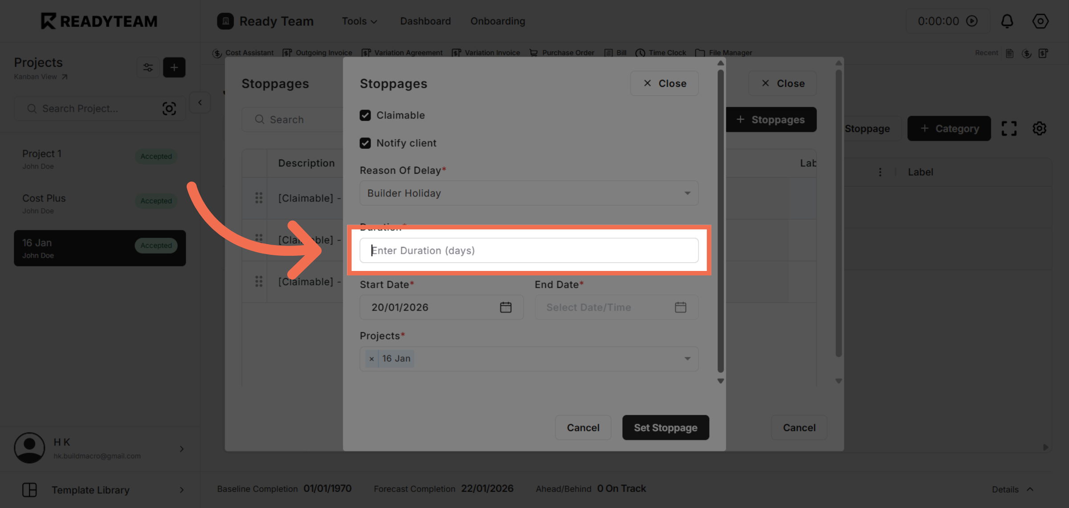
Task: Open the Outgoing Invoice tool
Action: [x=318, y=53]
